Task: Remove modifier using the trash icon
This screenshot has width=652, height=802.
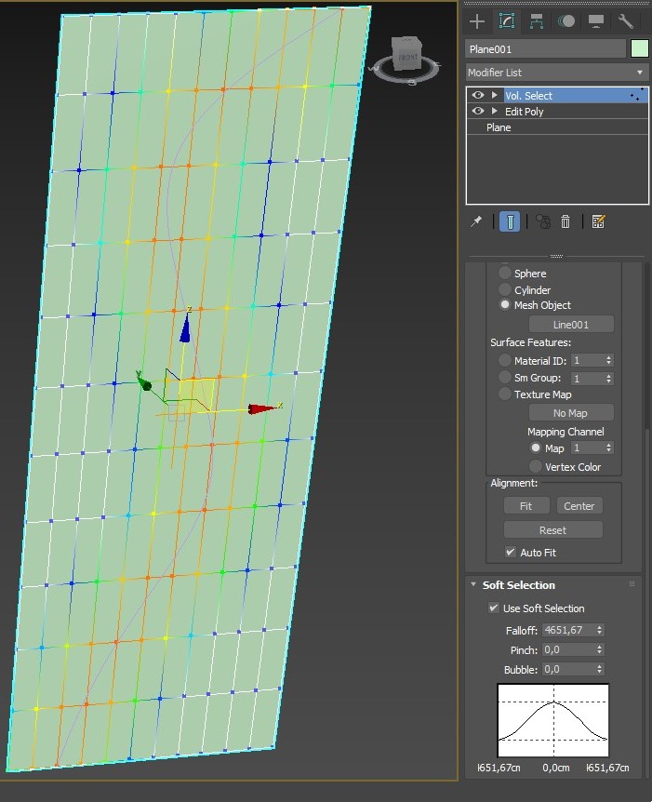Action: point(566,221)
